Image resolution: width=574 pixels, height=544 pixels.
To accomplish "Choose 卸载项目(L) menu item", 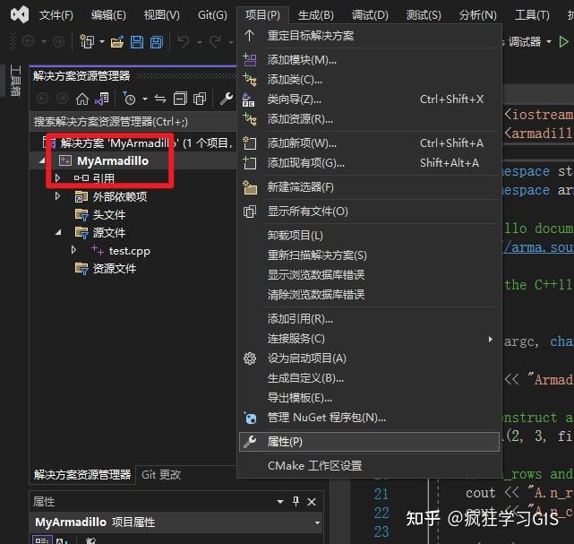I will coord(370,235).
